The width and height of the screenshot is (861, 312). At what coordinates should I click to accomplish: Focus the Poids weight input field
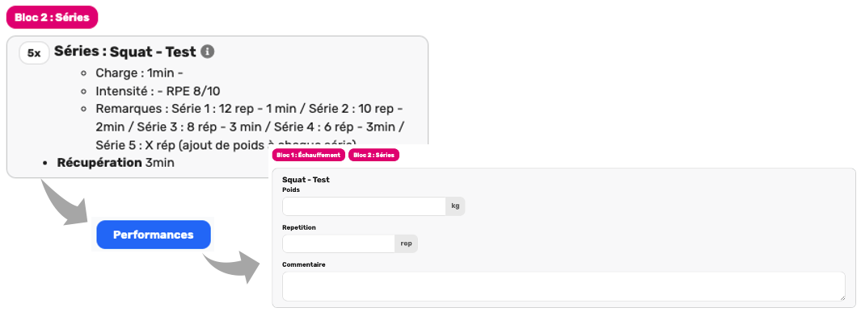pos(364,206)
